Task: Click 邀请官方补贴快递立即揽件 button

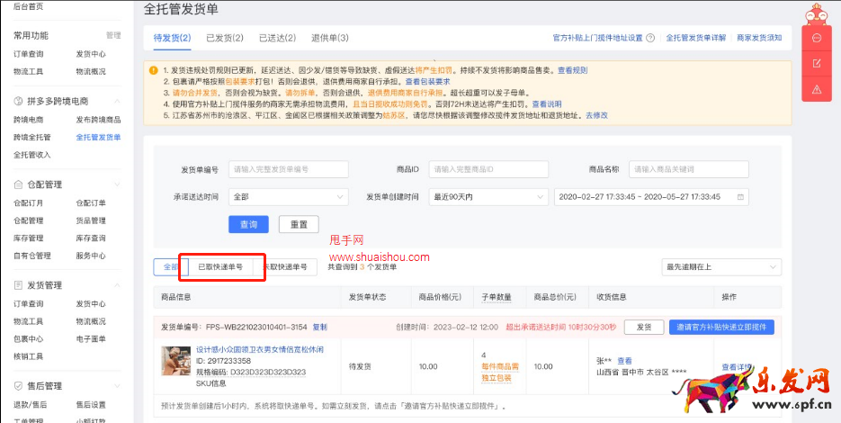Action: [721, 327]
